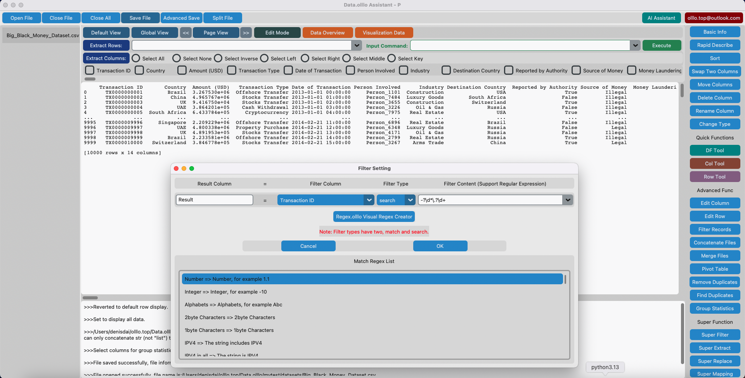Check the Transaction ID column checkbox
745x378 pixels.
point(90,70)
